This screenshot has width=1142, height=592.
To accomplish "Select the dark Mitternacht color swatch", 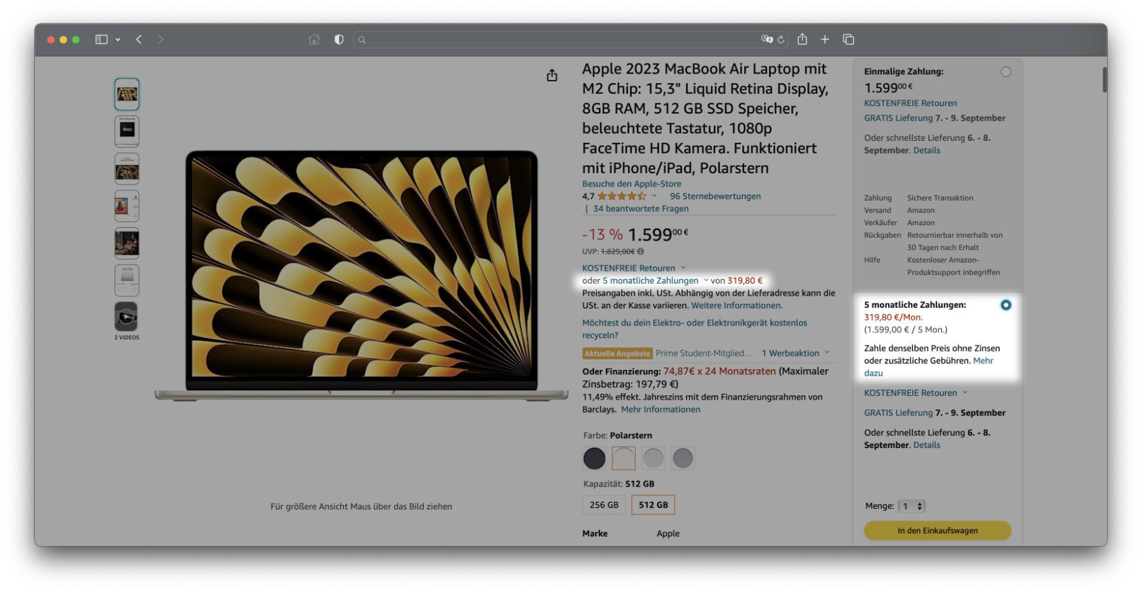I will [x=594, y=458].
